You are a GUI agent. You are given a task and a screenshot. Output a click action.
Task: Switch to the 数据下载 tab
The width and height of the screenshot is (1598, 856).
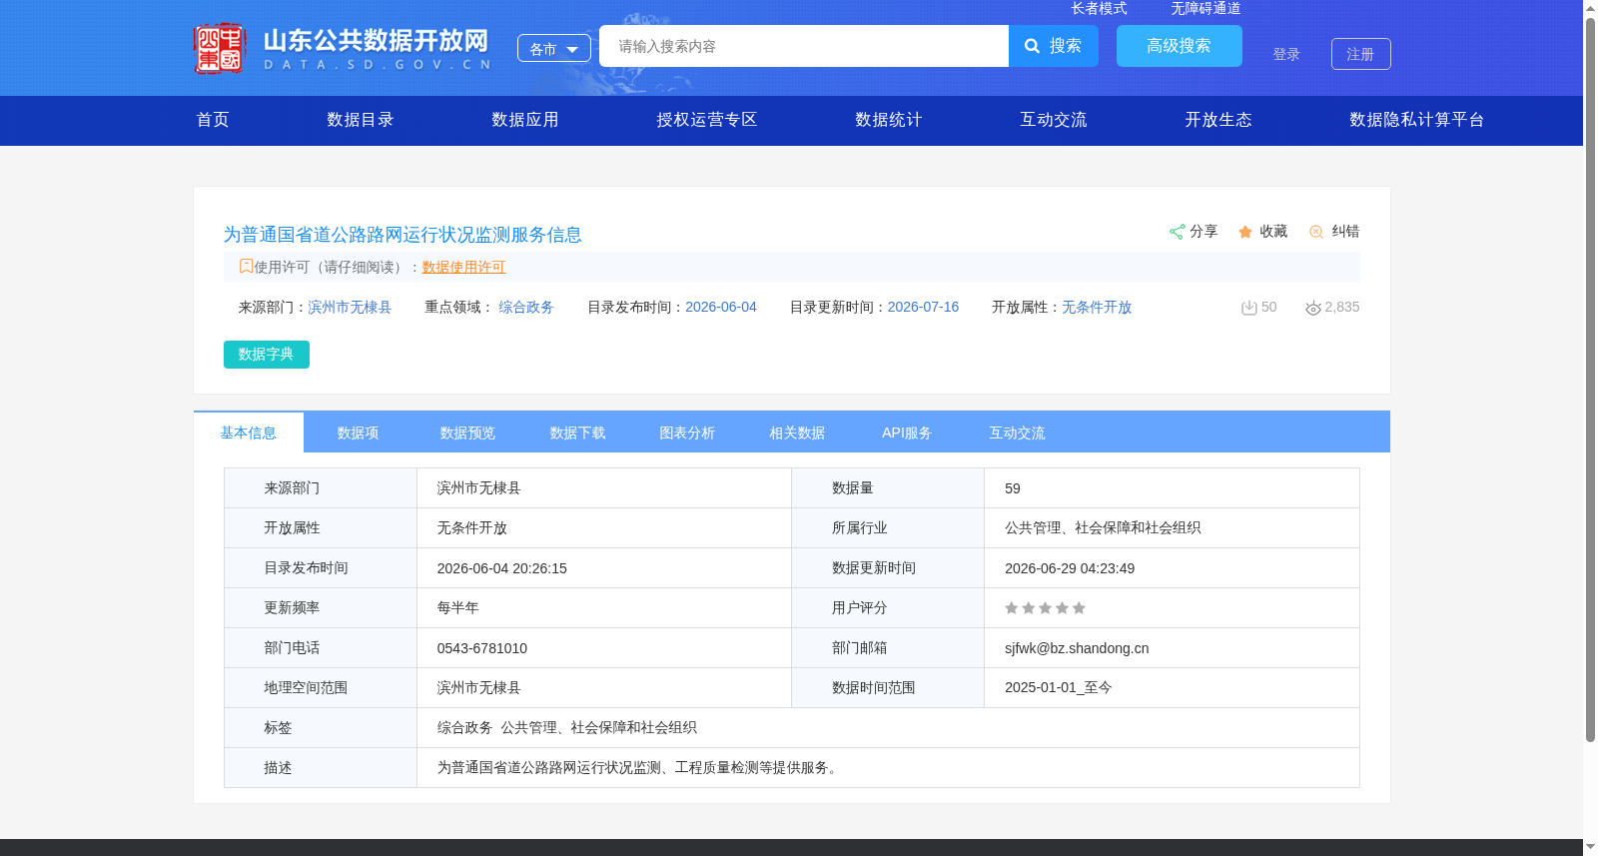pos(578,432)
